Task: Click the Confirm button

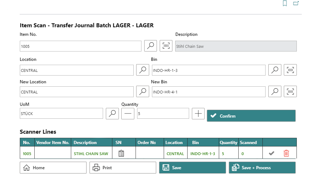Action: pos(251,116)
